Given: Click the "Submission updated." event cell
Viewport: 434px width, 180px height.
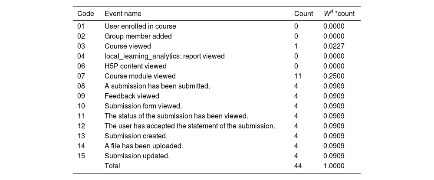Looking at the screenshot, I should coord(137,156).
